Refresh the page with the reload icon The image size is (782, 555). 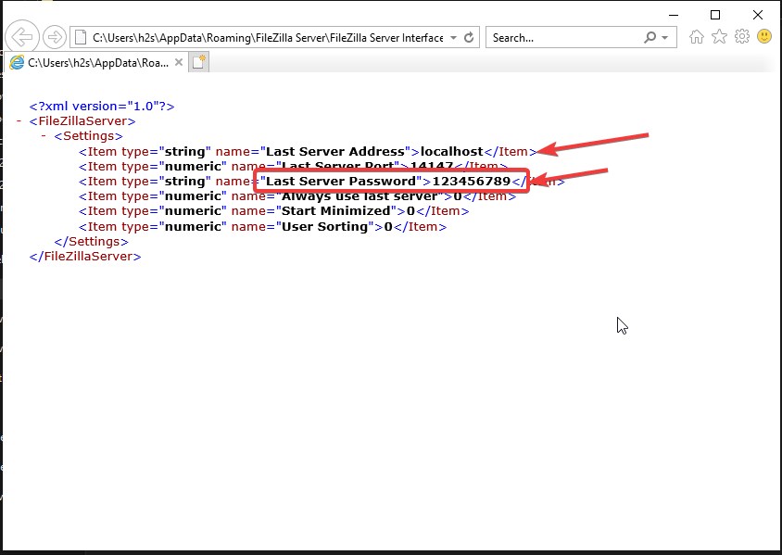tap(469, 36)
